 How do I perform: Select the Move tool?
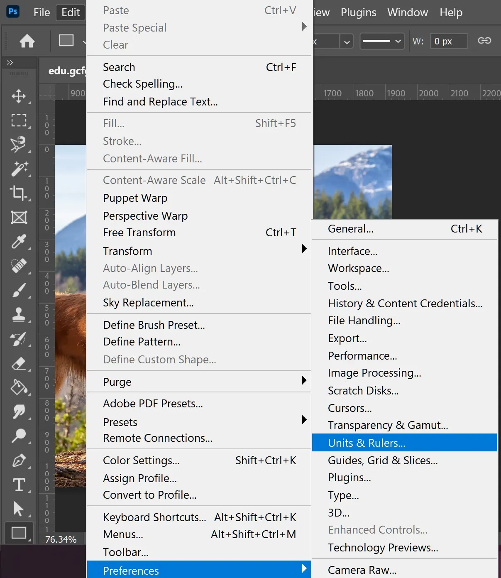tap(19, 96)
